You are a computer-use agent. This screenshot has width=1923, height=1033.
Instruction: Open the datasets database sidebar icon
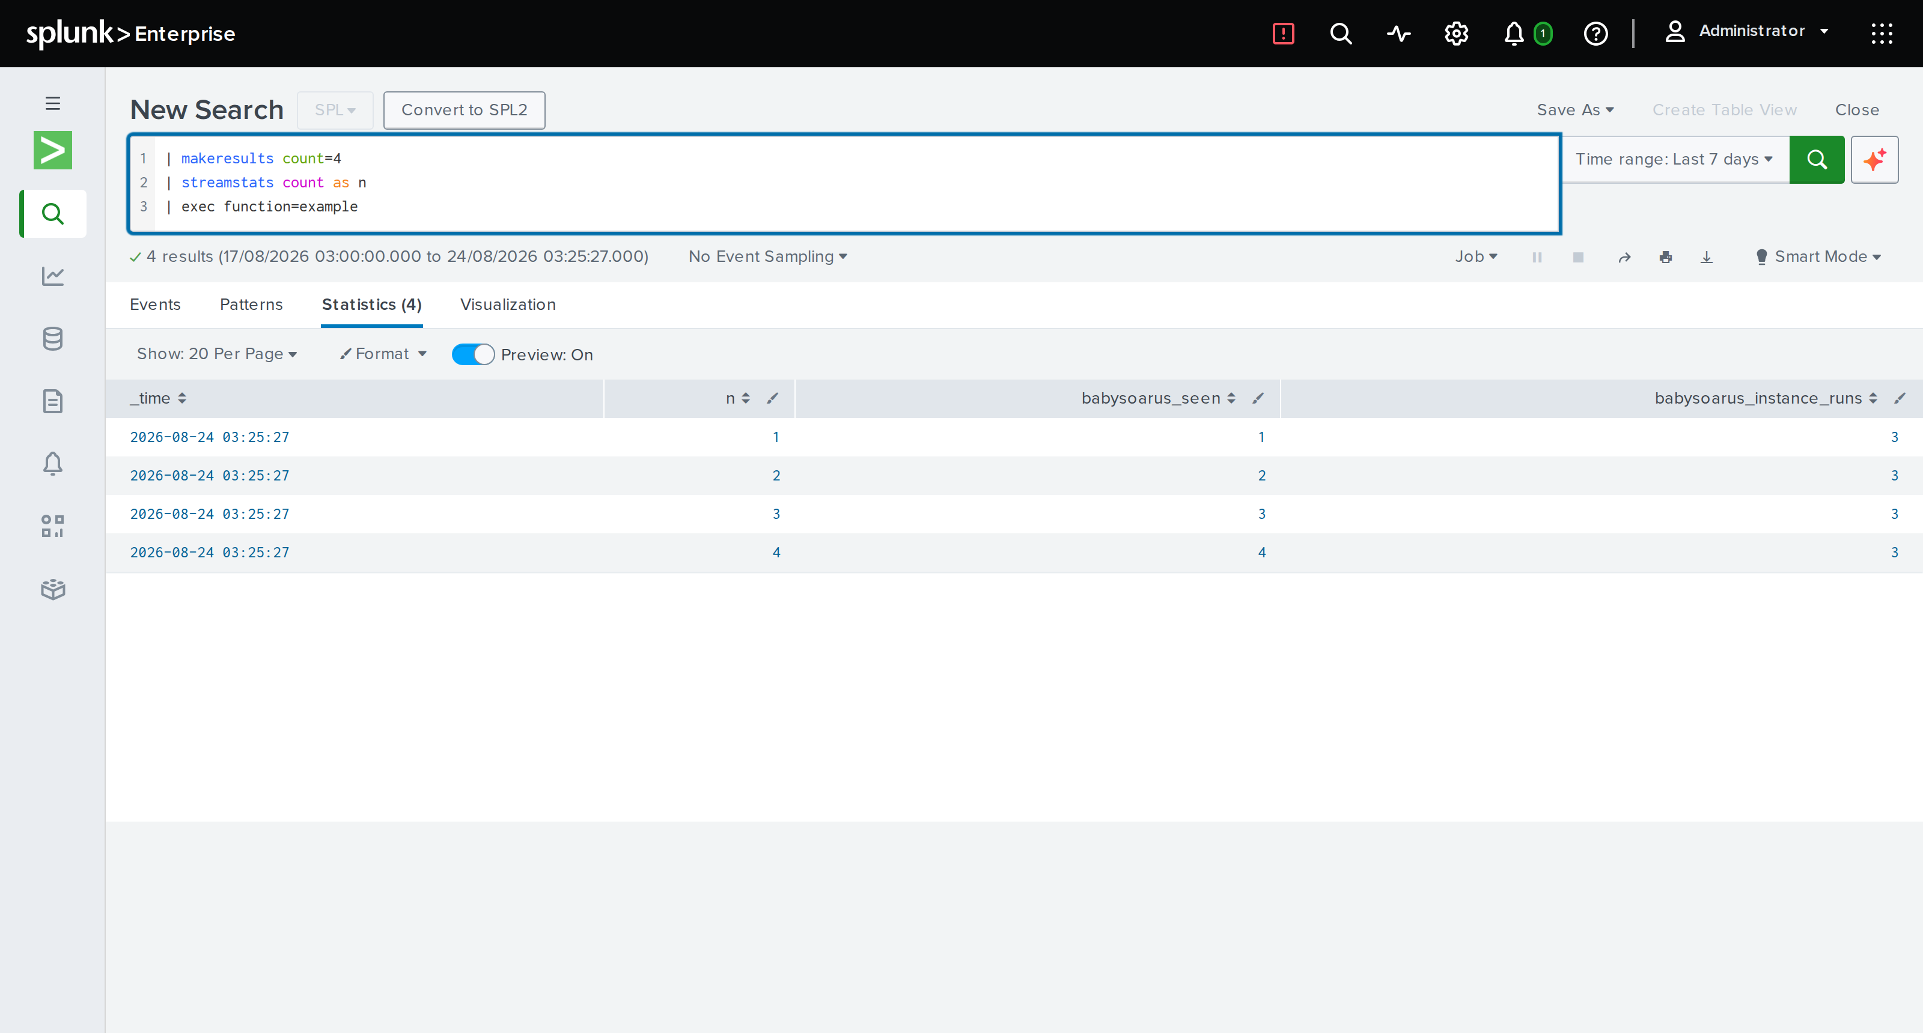coord(52,339)
